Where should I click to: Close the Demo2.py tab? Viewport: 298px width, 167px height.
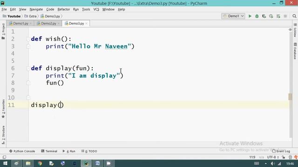59,24
